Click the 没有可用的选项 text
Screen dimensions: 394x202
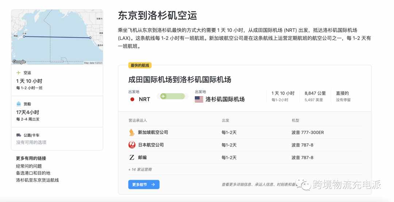pos(31,142)
